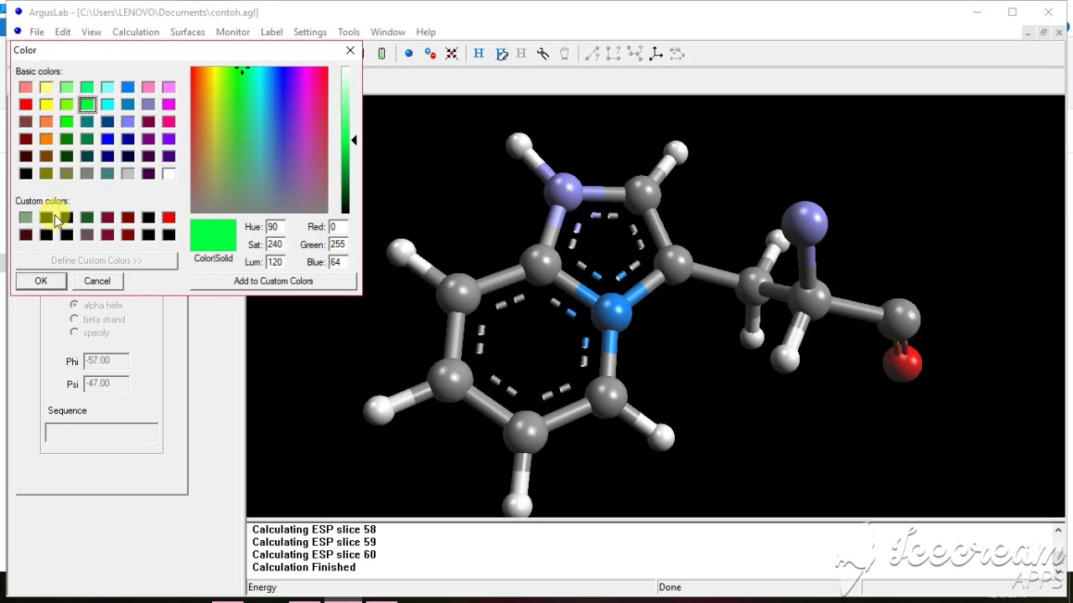This screenshot has width=1073, height=603.
Task: Click the traffic light run-calculation icon
Action: click(381, 54)
